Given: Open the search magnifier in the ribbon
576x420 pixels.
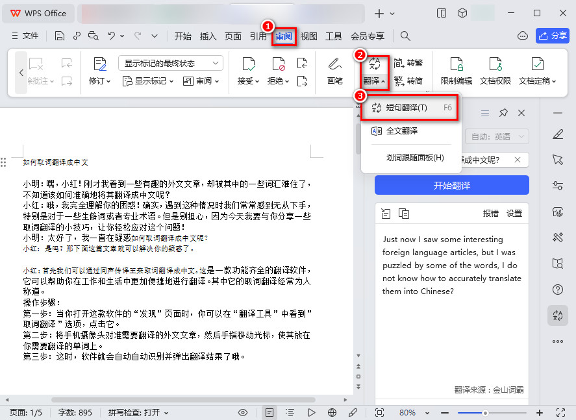Looking at the screenshot, I should pyautogui.click(x=405, y=36).
